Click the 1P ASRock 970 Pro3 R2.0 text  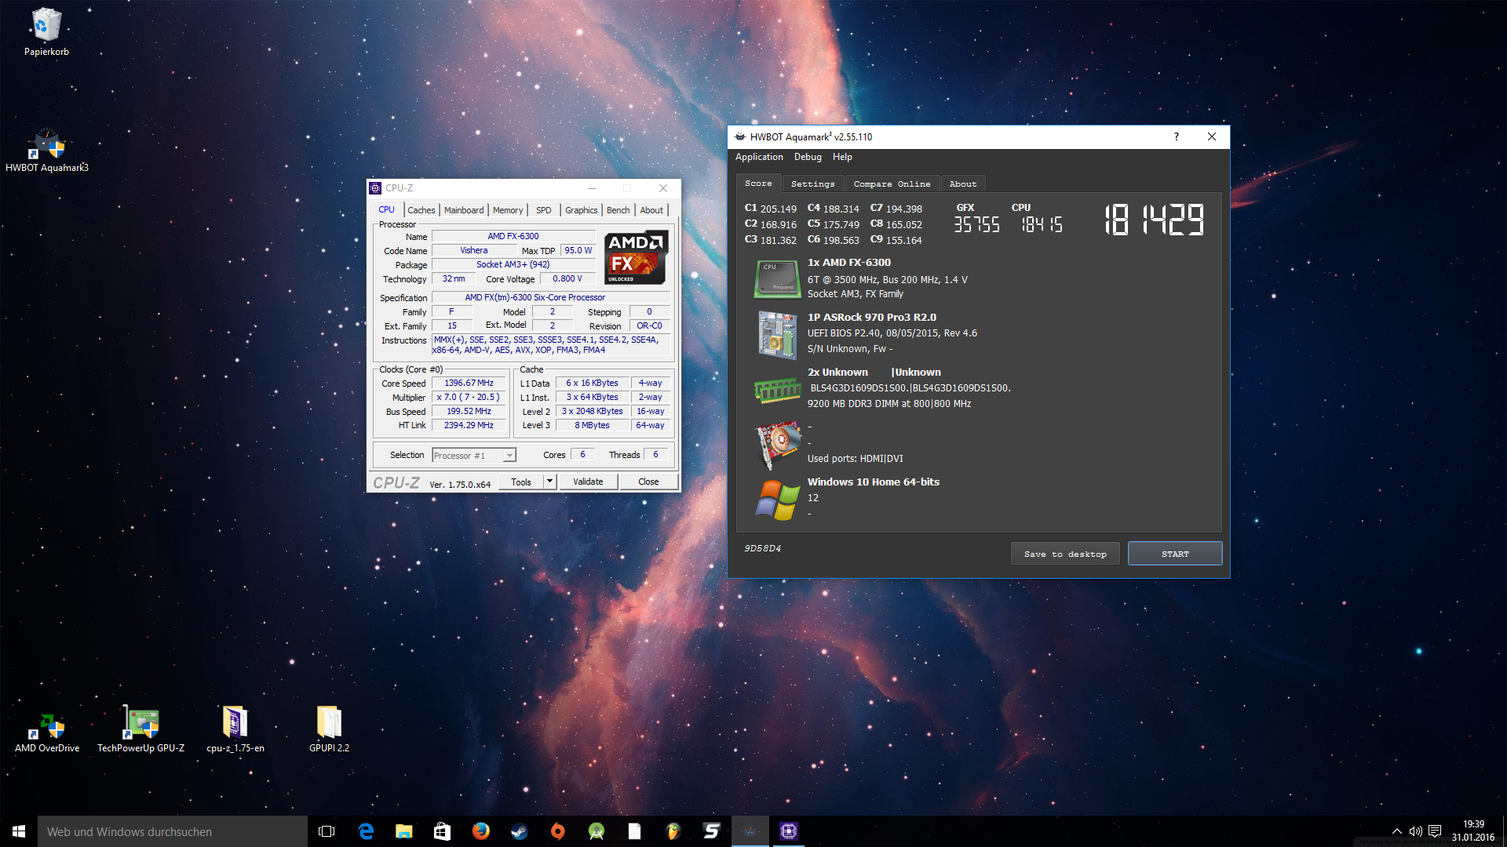(x=871, y=317)
